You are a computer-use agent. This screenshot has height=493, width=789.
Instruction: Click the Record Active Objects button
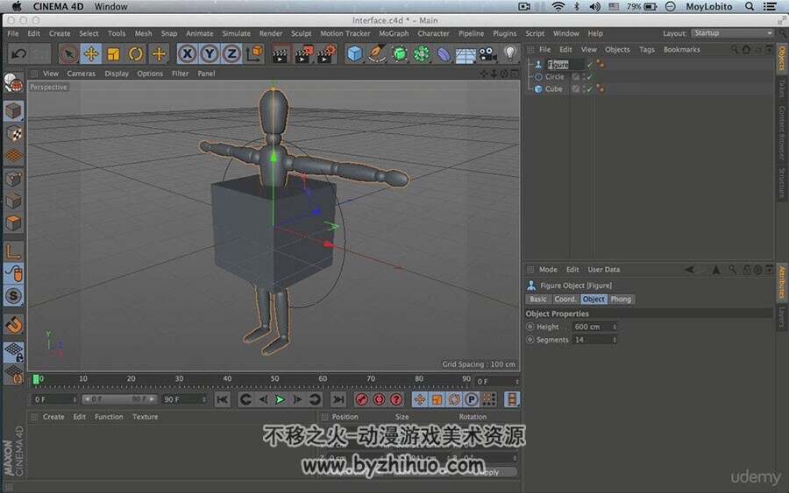click(x=361, y=399)
